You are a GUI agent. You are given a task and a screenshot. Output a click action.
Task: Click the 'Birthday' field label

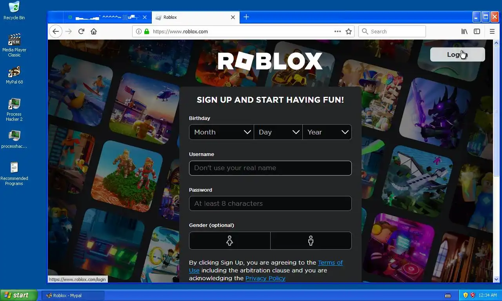click(x=200, y=118)
